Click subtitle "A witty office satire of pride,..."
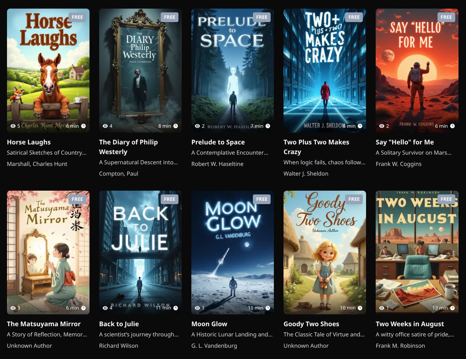This screenshot has height=359, width=466. pos(416,335)
